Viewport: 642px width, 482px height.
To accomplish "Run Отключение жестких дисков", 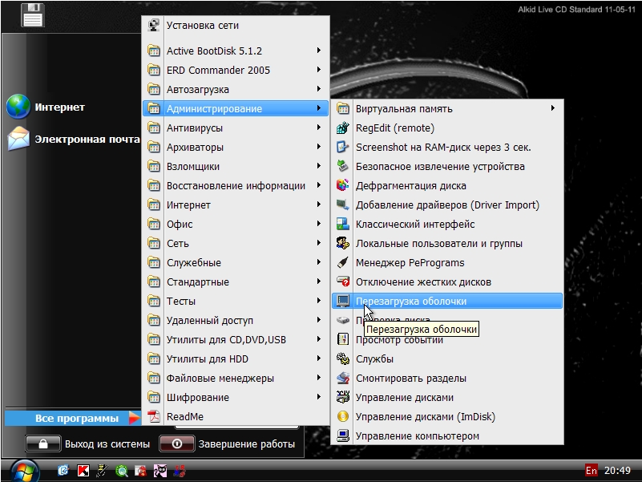I will (447, 282).
